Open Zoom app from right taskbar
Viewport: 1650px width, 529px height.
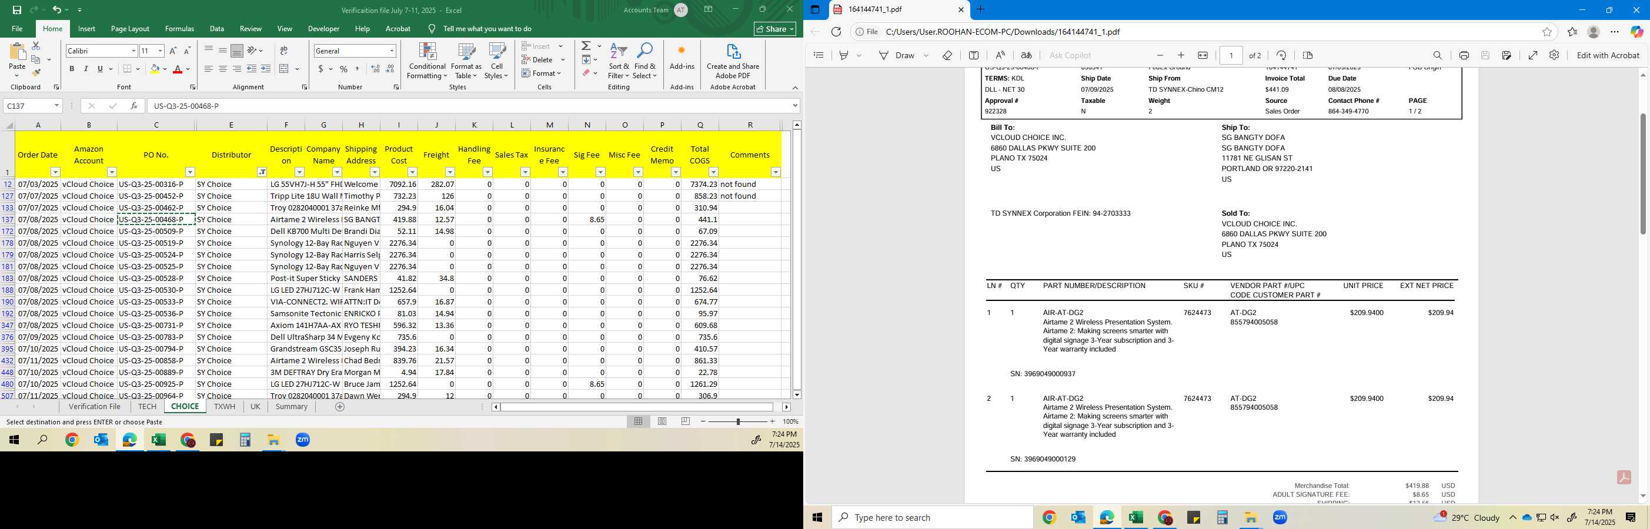click(1280, 517)
